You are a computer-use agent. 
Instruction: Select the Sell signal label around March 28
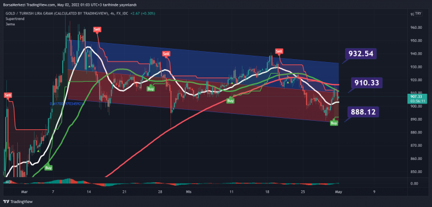[166, 54]
